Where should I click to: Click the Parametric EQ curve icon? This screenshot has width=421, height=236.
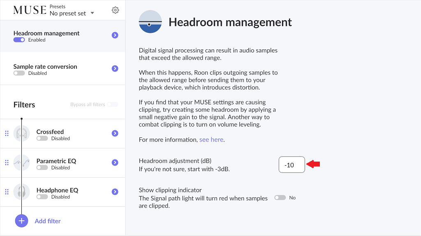pyautogui.click(x=21, y=163)
